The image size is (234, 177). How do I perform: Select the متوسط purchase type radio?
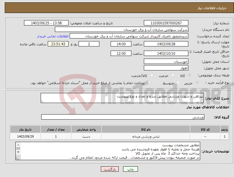pyautogui.click(x=178, y=82)
